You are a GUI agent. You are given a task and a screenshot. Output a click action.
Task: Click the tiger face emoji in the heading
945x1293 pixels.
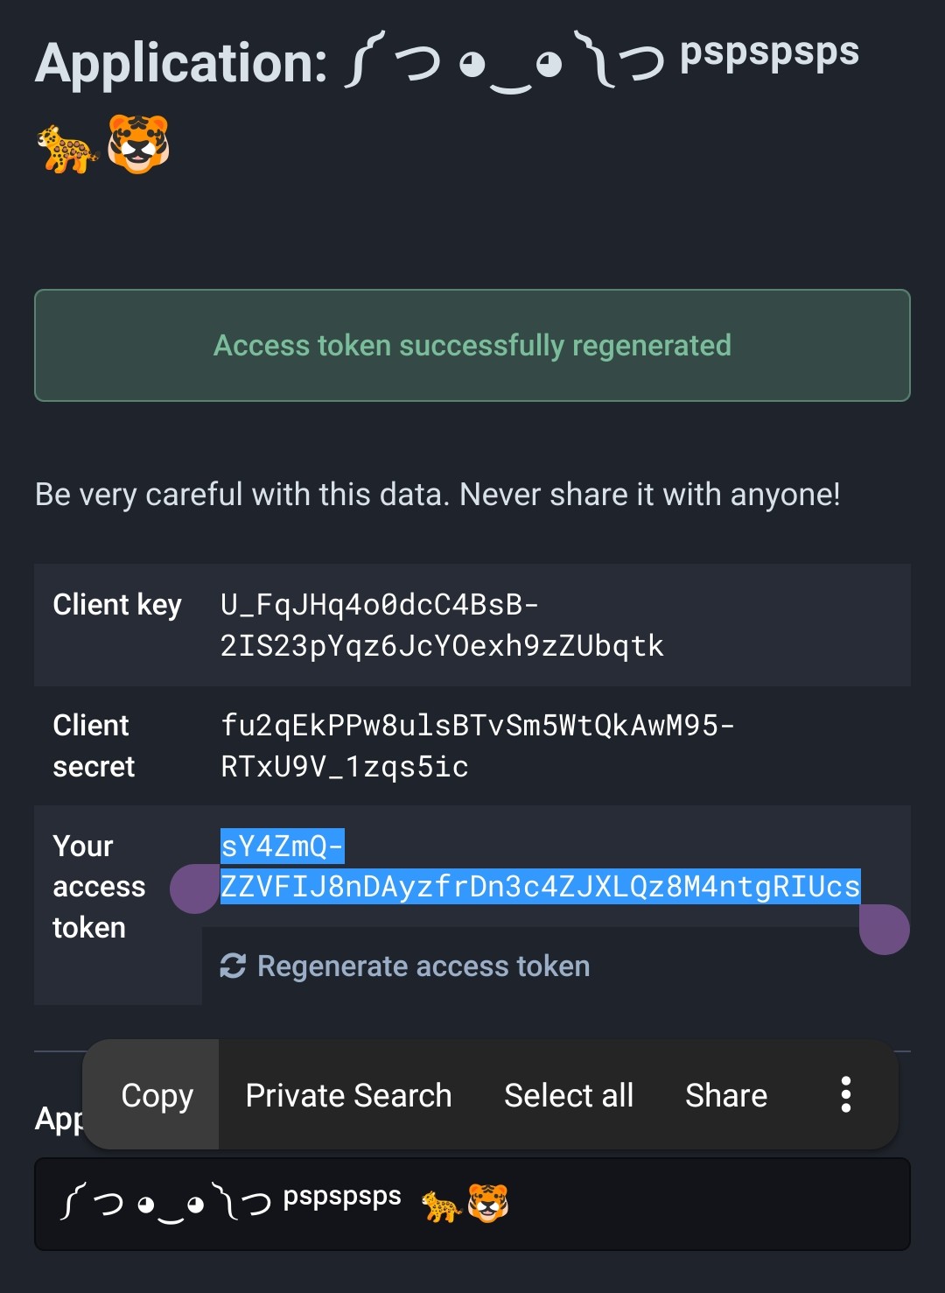point(138,144)
